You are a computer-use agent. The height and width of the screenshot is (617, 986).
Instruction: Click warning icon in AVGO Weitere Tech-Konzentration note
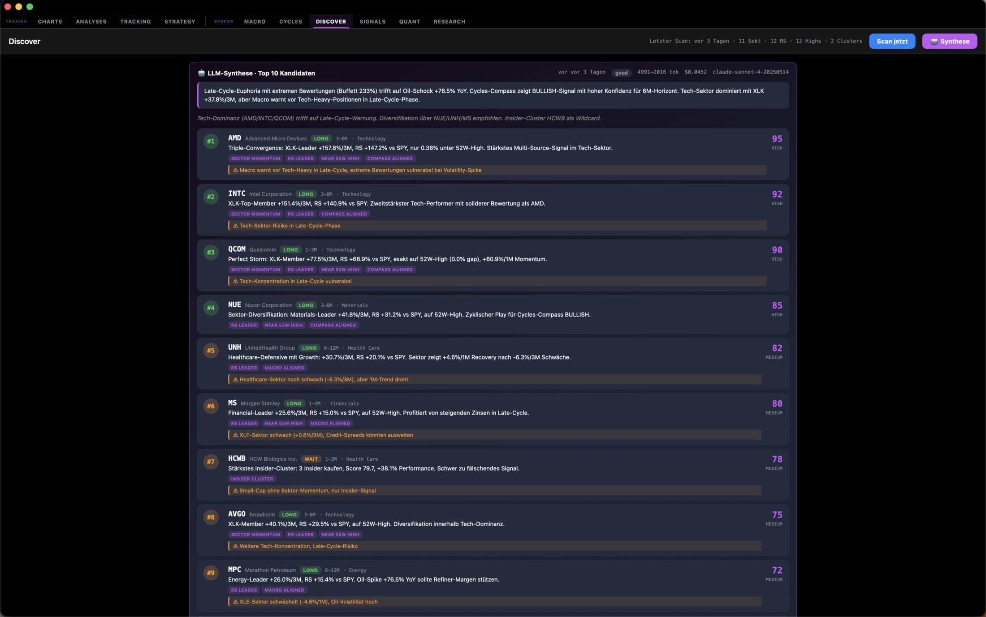[x=235, y=546]
